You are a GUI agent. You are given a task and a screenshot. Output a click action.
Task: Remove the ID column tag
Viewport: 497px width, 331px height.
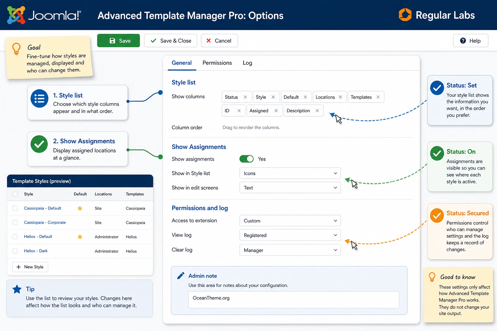point(239,111)
